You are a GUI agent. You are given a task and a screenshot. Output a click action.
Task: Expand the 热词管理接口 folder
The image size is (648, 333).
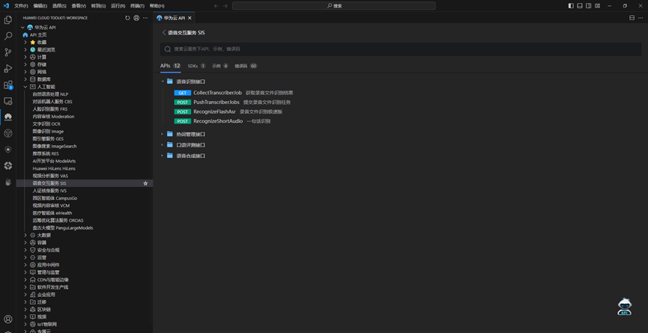[163, 134]
